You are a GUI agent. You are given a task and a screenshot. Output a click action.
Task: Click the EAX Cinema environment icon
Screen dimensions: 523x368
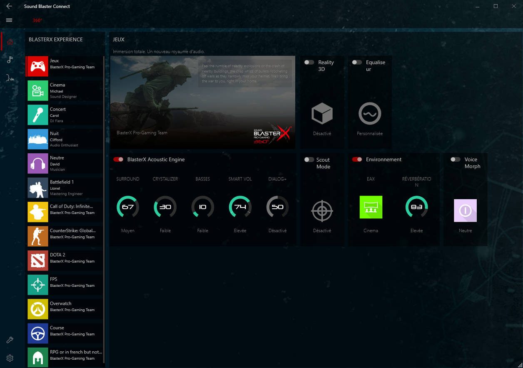coord(371,207)
